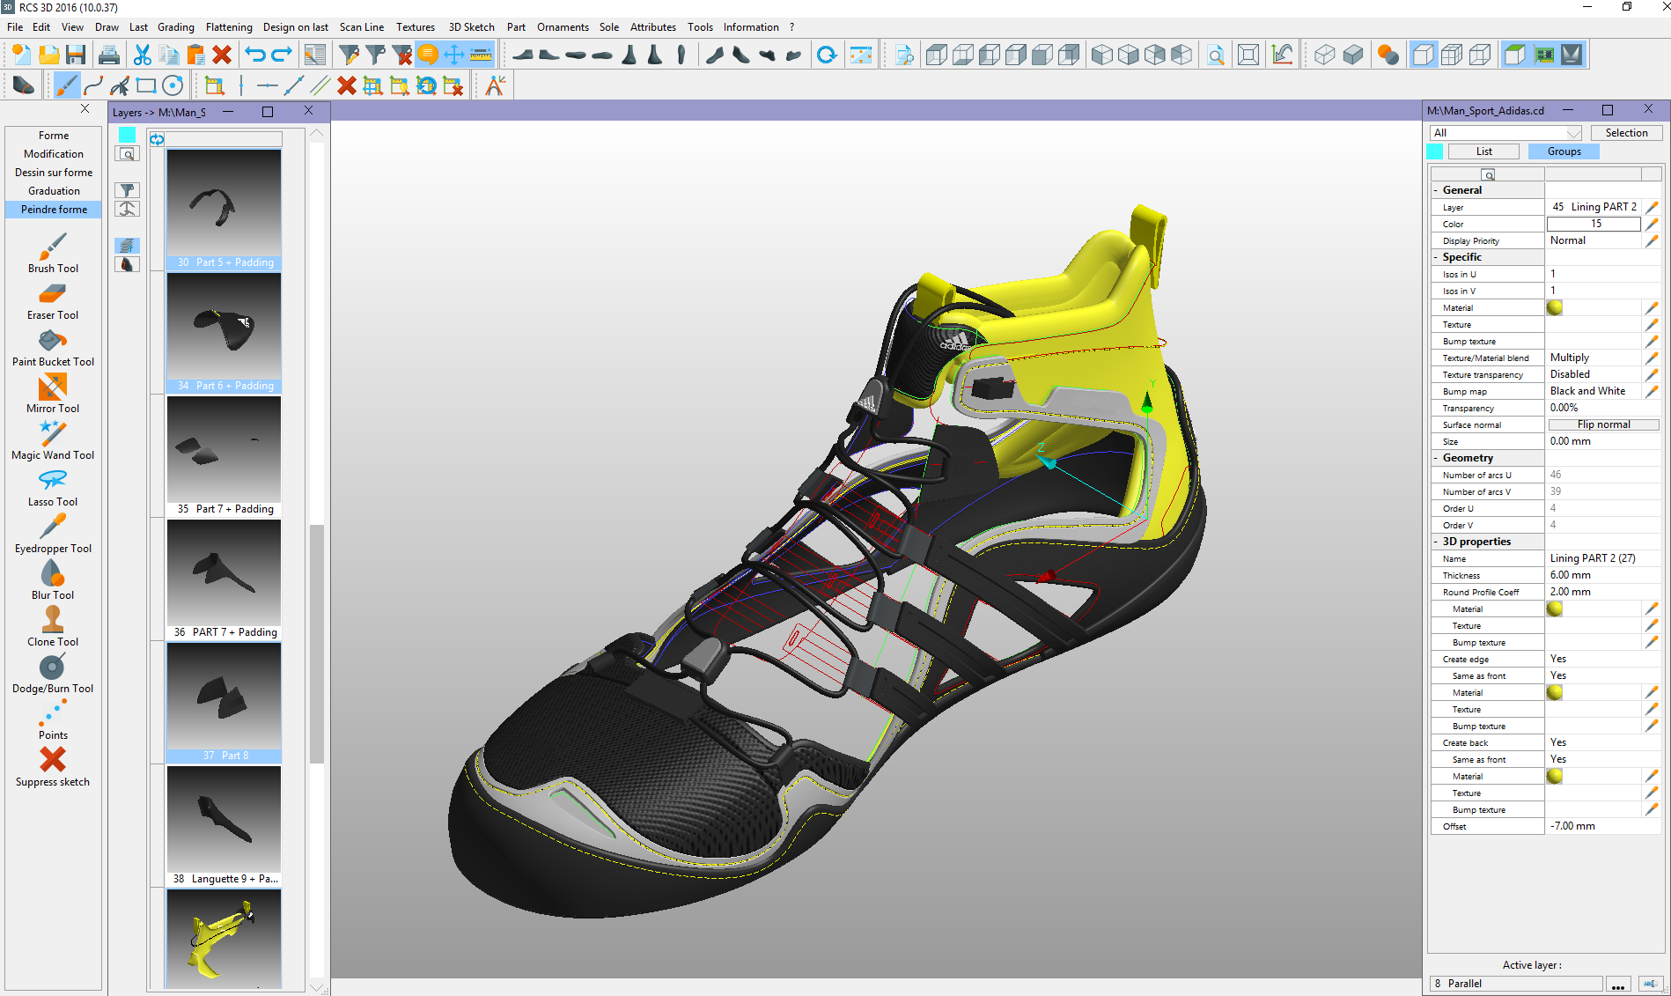Change Texture/Material blend Multiply value
Screen dimensions: 1671x996
click(x=1594, y=358)
